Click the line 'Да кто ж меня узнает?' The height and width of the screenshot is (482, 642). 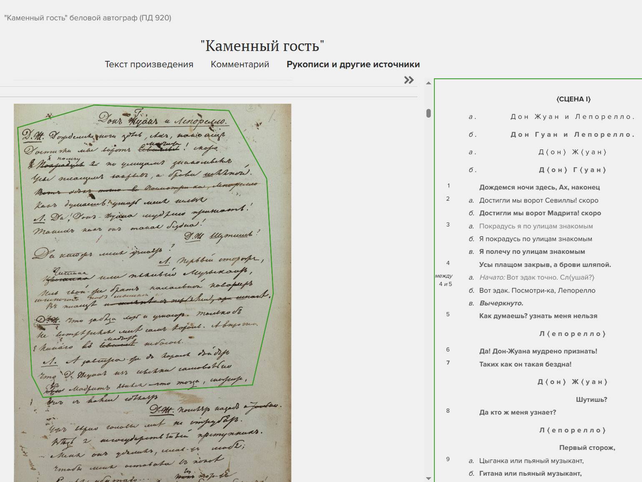pyautogui.click(x=517, y=412)
